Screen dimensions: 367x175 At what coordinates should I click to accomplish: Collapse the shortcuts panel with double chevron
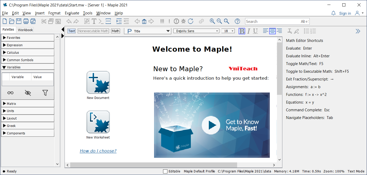pos(358,31)
